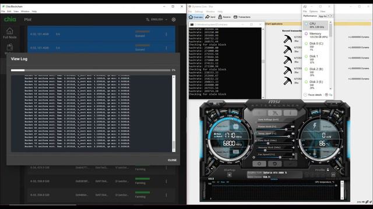Click Fewer details in Task Manager

(312, 95)
